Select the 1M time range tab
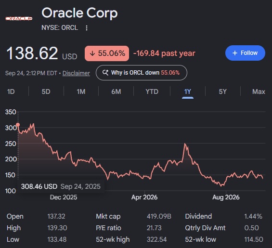This screenshot has width=272, height=248. [81, 91]
